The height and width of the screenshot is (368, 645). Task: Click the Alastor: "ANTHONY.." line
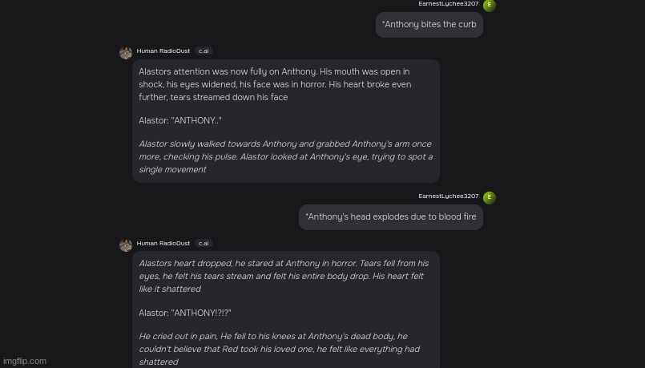click(x=180, y=120)
